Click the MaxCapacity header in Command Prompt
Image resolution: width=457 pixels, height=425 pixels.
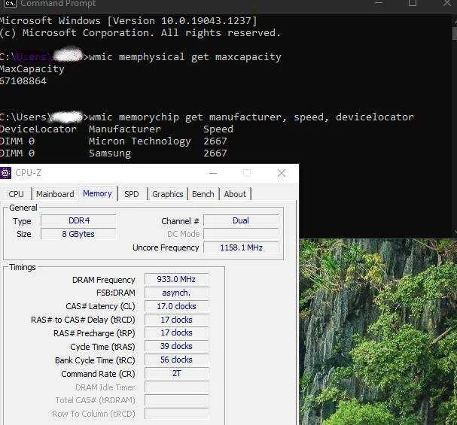tap(32, 69)
